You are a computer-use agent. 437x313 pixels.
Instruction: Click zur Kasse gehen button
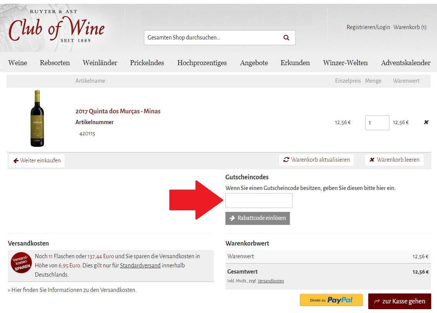point(399,302)
